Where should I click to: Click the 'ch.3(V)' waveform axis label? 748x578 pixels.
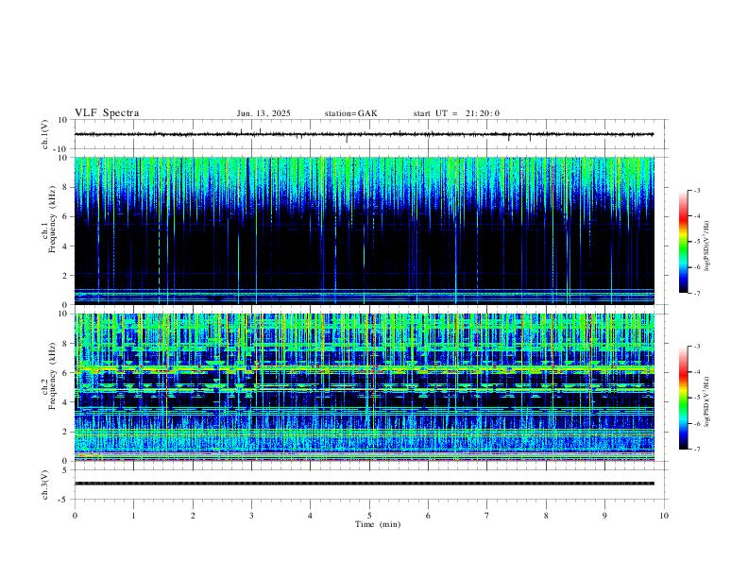point(45,484)
